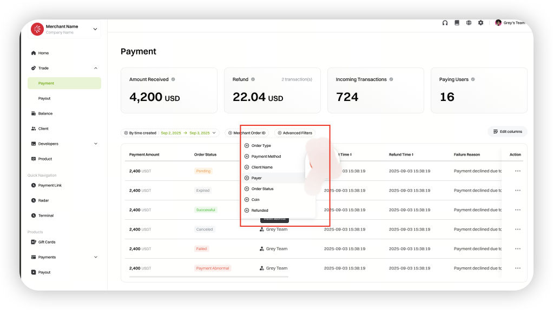
Task: Open actions menu for the Pending row
Action: click(x=517, y=171)
